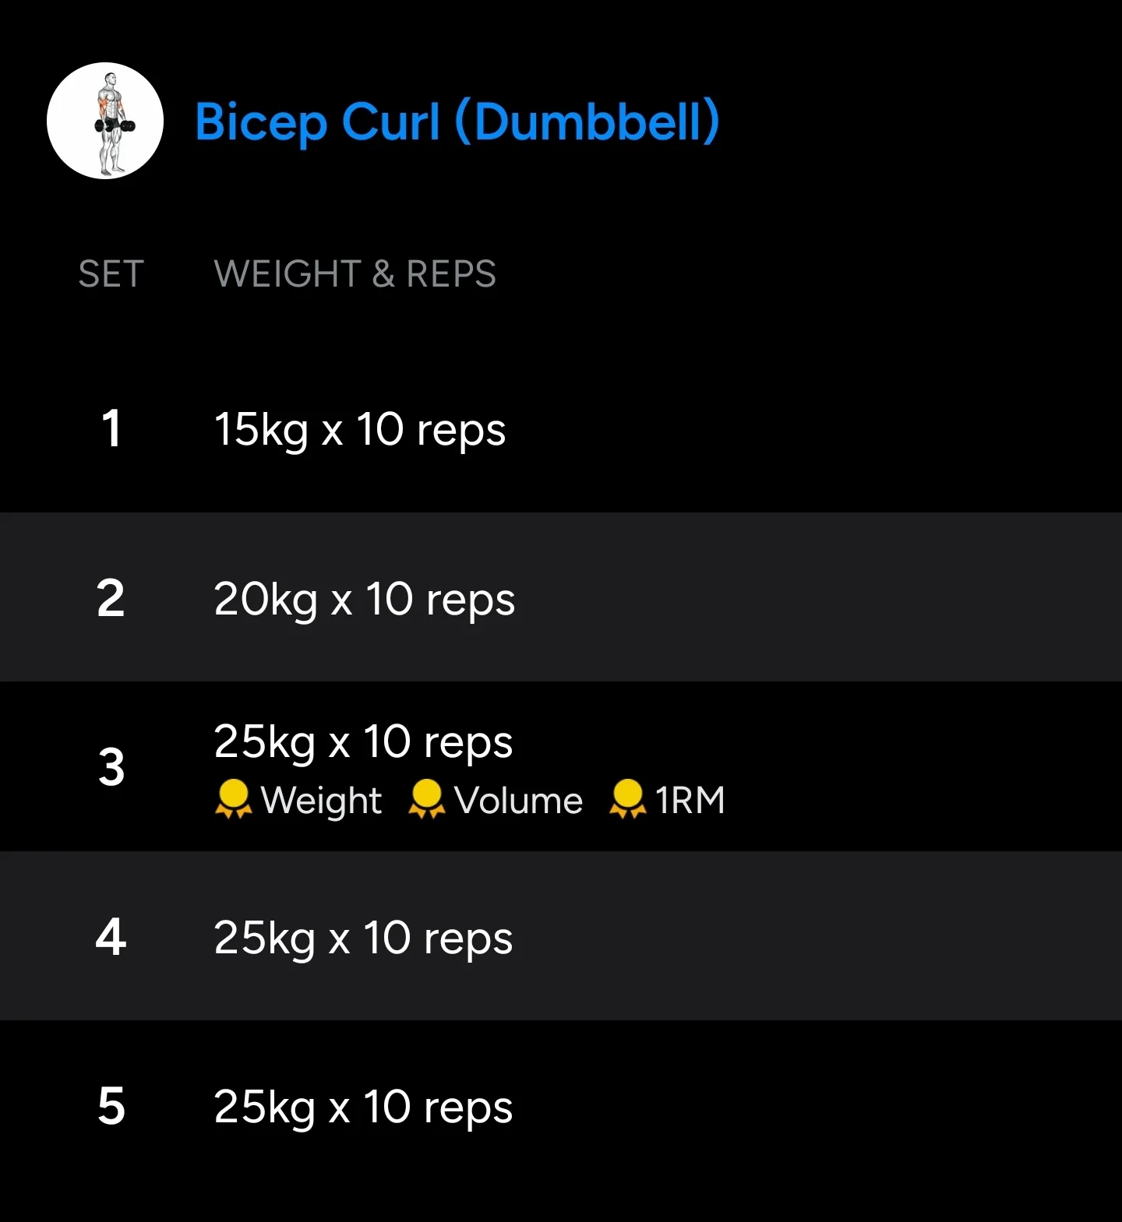Tap set number 1
The height and width of the screenshot is (1222, 1122).
111,429
